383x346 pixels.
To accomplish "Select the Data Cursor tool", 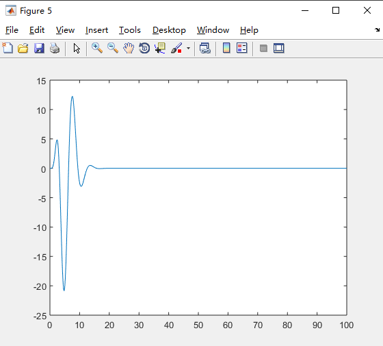I will tap(160, 48).
